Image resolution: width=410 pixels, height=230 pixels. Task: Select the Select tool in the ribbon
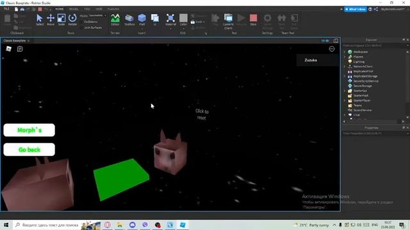tap(40, 20)
